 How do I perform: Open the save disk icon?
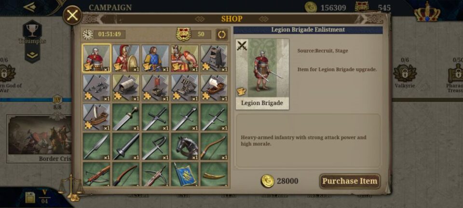click(30, 198)
